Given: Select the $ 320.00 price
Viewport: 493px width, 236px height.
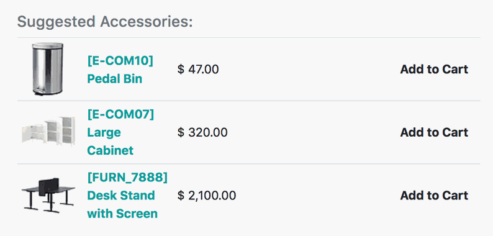Looking at the screenshot, I should (202, 132).
